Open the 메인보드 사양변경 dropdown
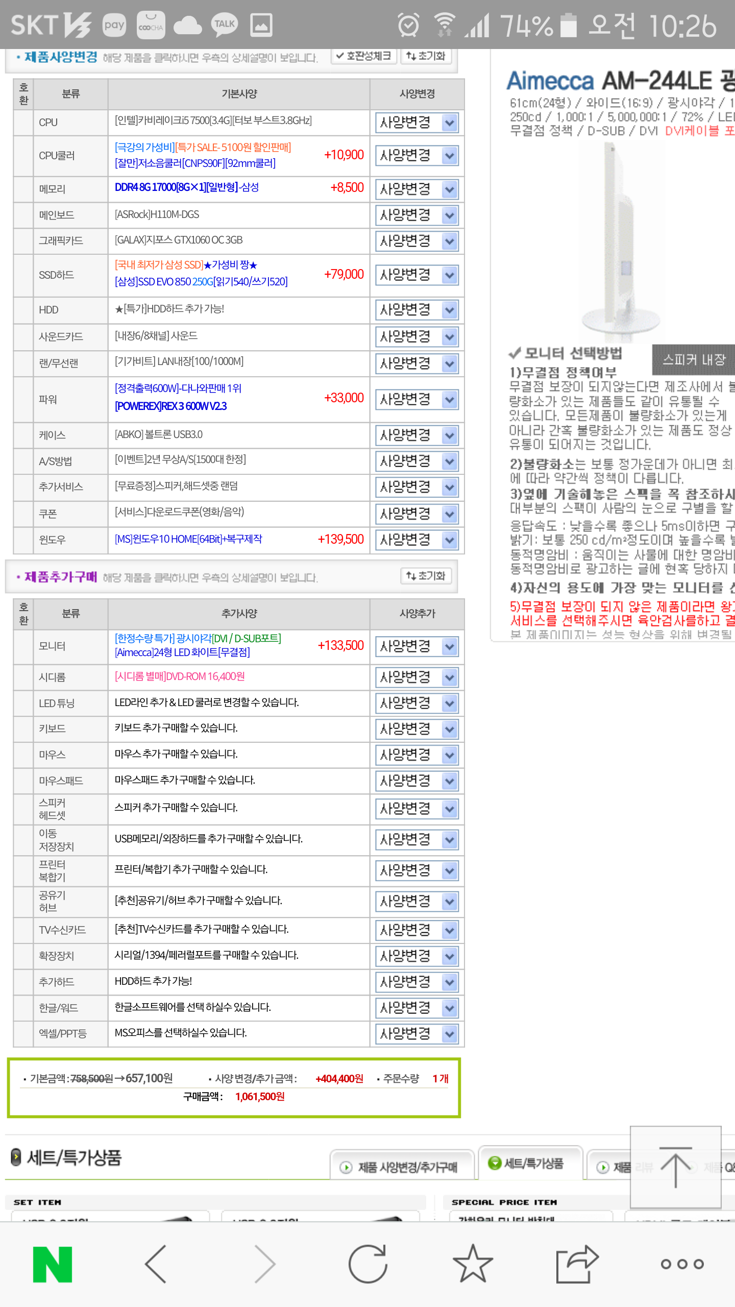The height and width of the screenshot is (1307, 735). (416, 215)
